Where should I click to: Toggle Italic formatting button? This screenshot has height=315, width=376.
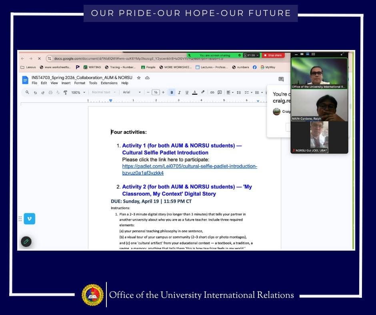(179, 92)
